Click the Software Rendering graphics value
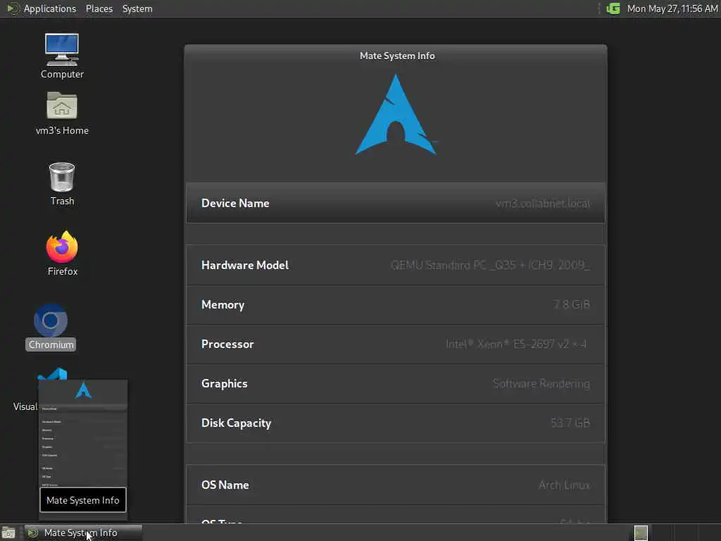This screenshot has width=721, height=541. 541,384
